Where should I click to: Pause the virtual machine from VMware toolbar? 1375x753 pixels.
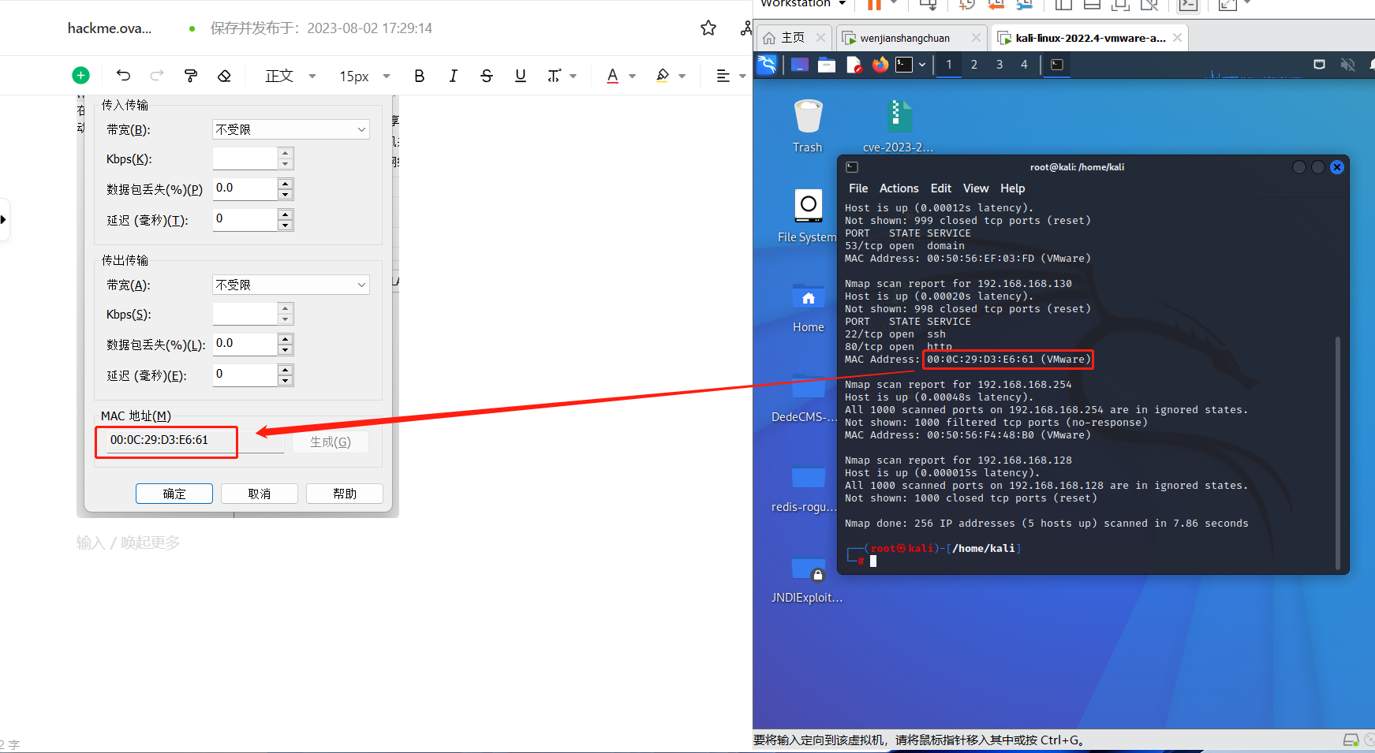click(x=876, y=6)
